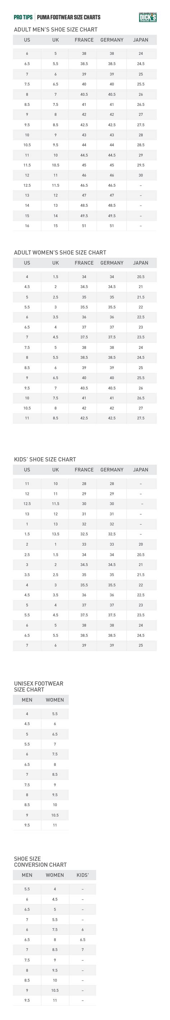The height and width of the screenshot is (1020, 170).
Task: Click women's US size 4 cell
Action: [x=27, y=277]
